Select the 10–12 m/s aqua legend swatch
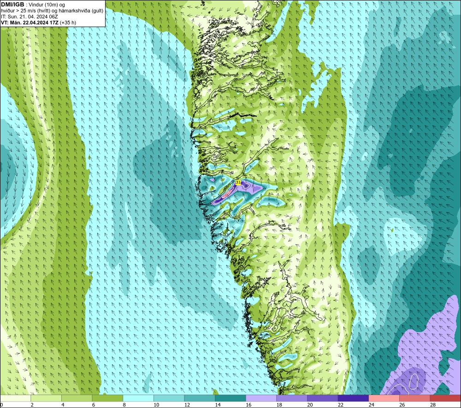 pos(169,398)
